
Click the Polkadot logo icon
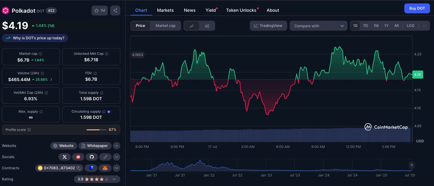5,11
